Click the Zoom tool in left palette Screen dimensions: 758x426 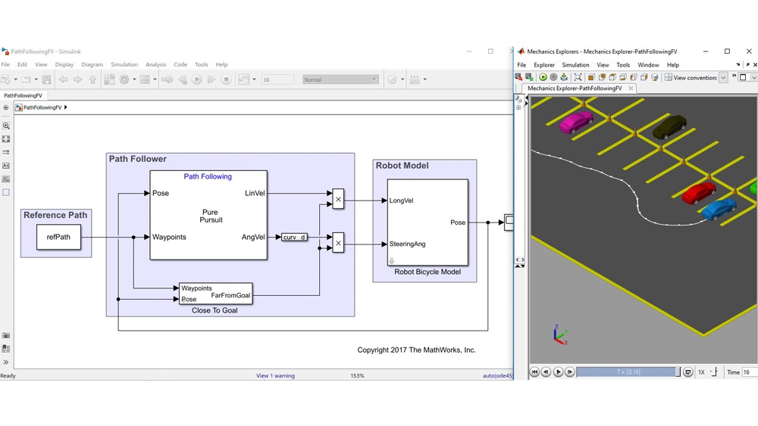[x=6, y=126]
